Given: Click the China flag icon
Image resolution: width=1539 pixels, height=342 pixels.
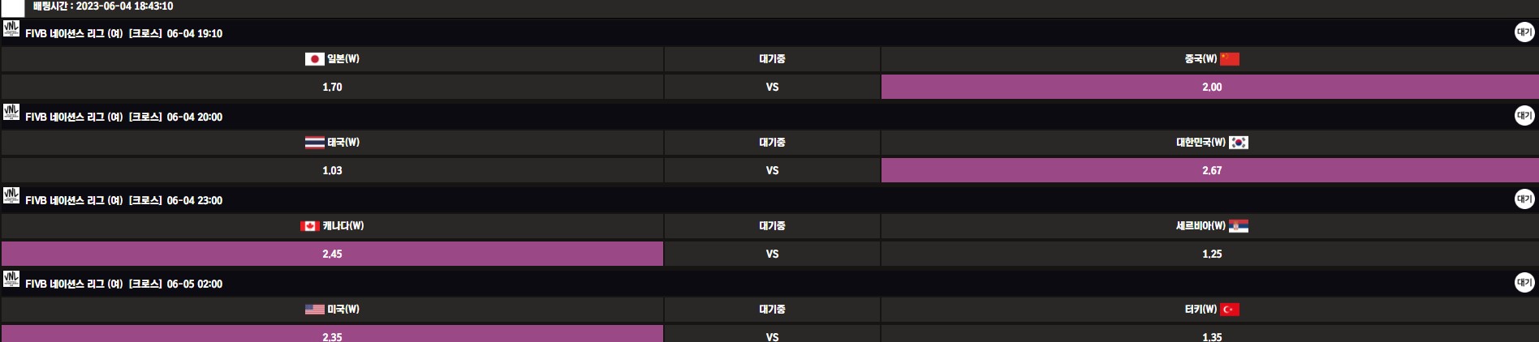Looking at the screenshot, I should point(1230,59).
